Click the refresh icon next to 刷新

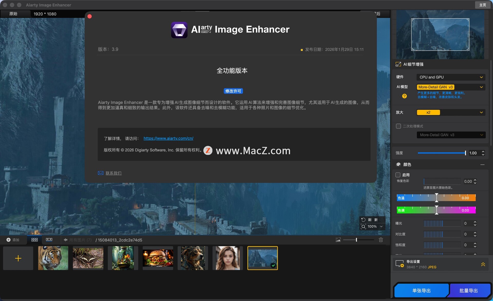pyautogui.click(x=363, y=220)
